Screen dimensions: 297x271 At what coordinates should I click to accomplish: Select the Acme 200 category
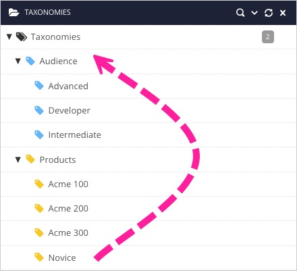click(68, 209)
